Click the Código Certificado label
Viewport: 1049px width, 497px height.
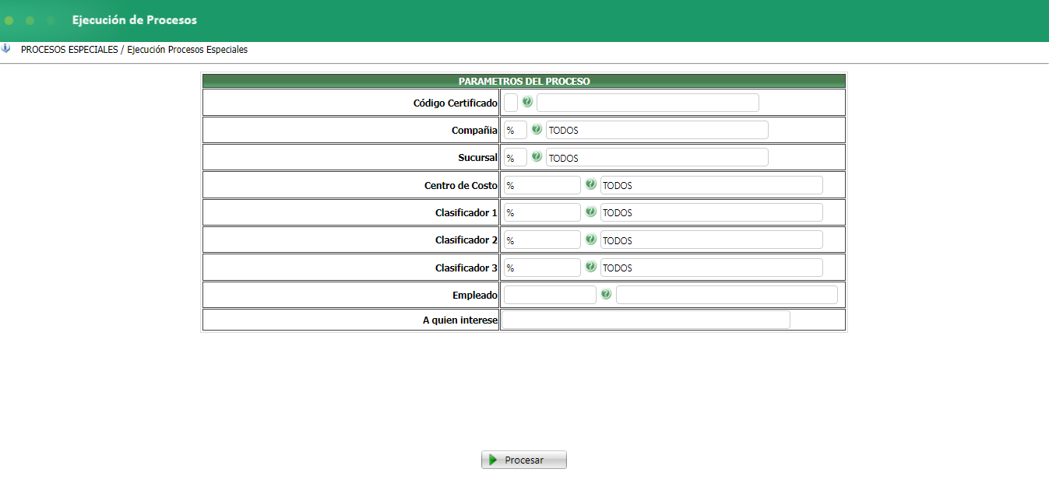(456, 103)
